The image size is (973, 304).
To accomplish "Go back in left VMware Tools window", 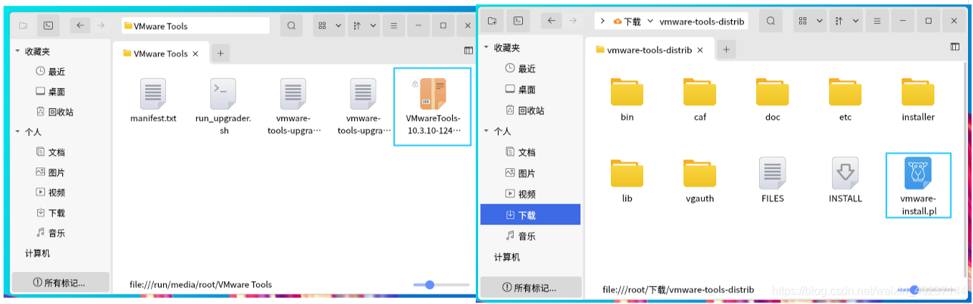I will pyautogui.click(x=80, y=26).
